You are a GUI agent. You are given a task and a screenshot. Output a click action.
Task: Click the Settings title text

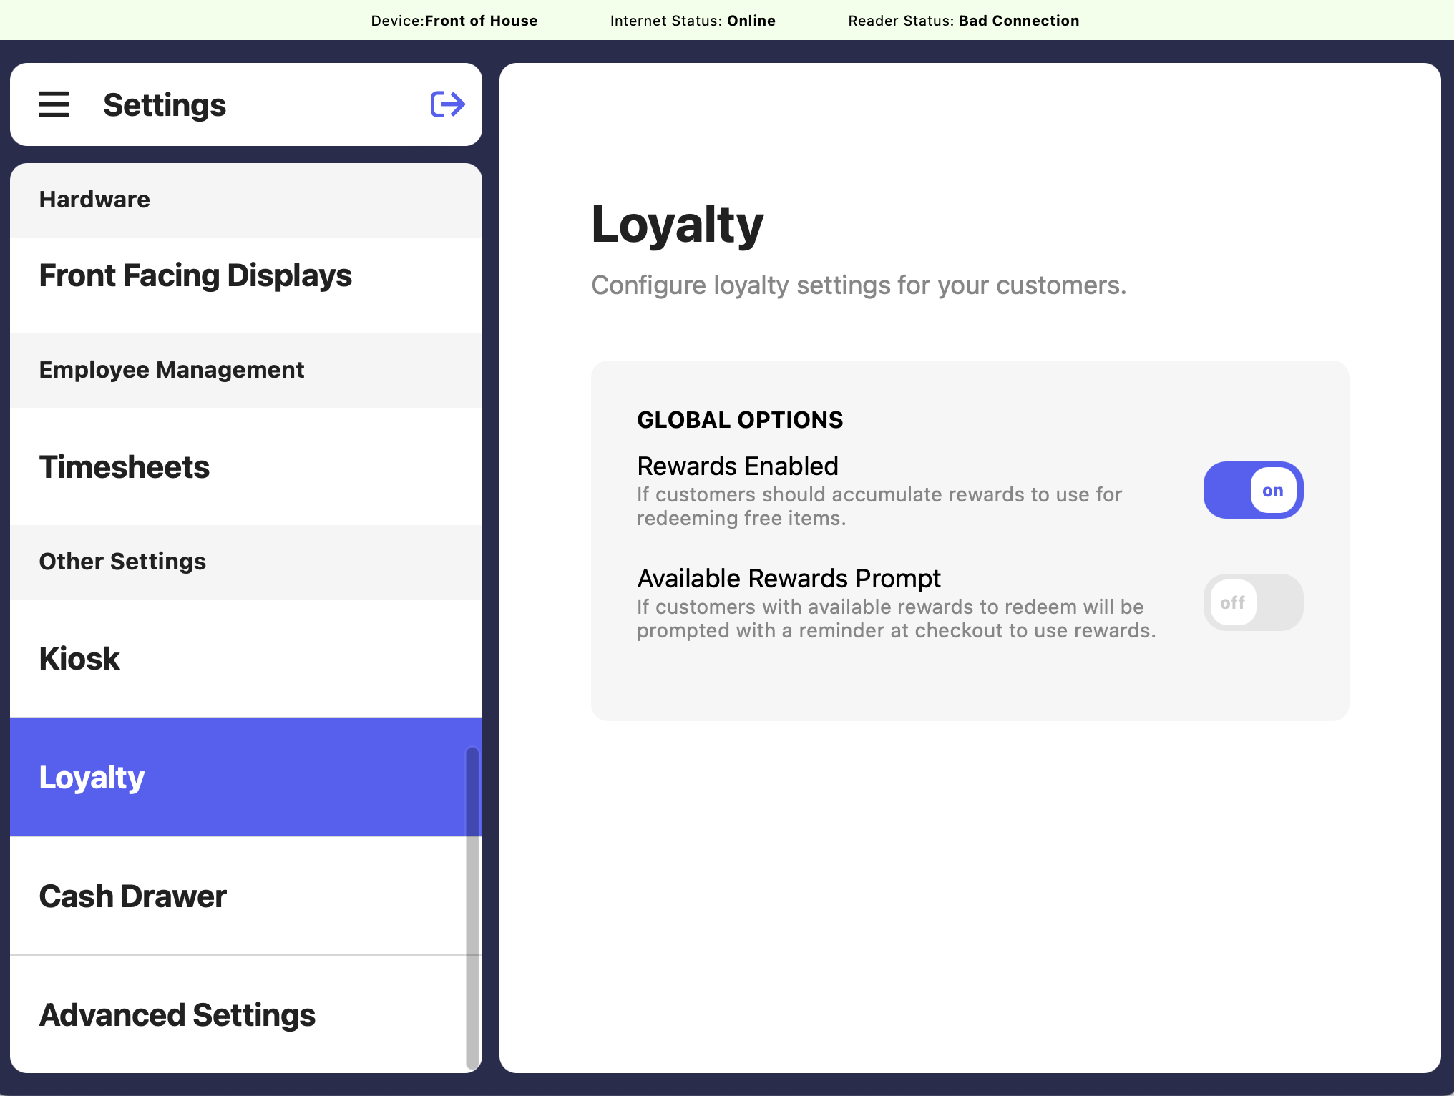pos(165,105)
